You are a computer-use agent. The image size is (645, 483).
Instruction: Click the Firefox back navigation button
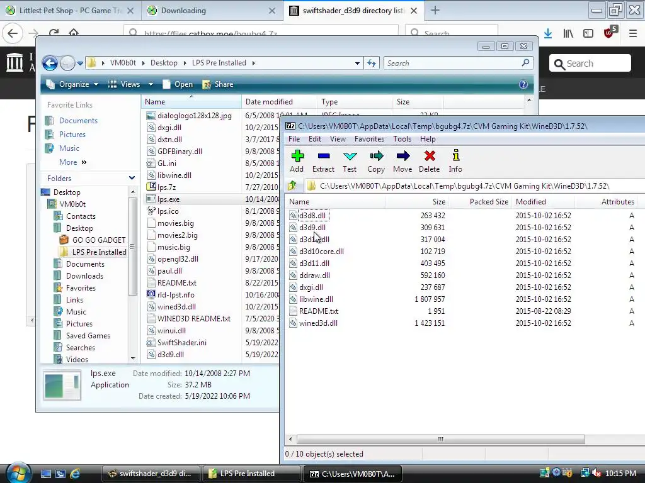[13, 34]
